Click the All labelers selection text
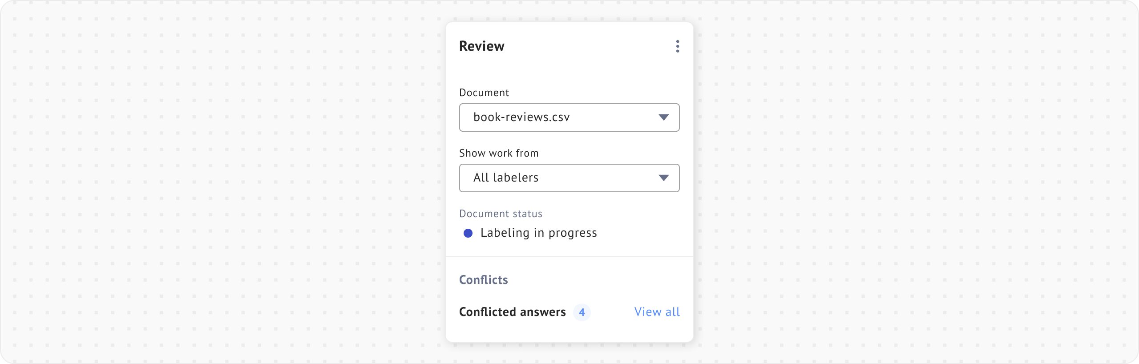Viewport: 1139px width, 364px height. click(x=506, y=178)
